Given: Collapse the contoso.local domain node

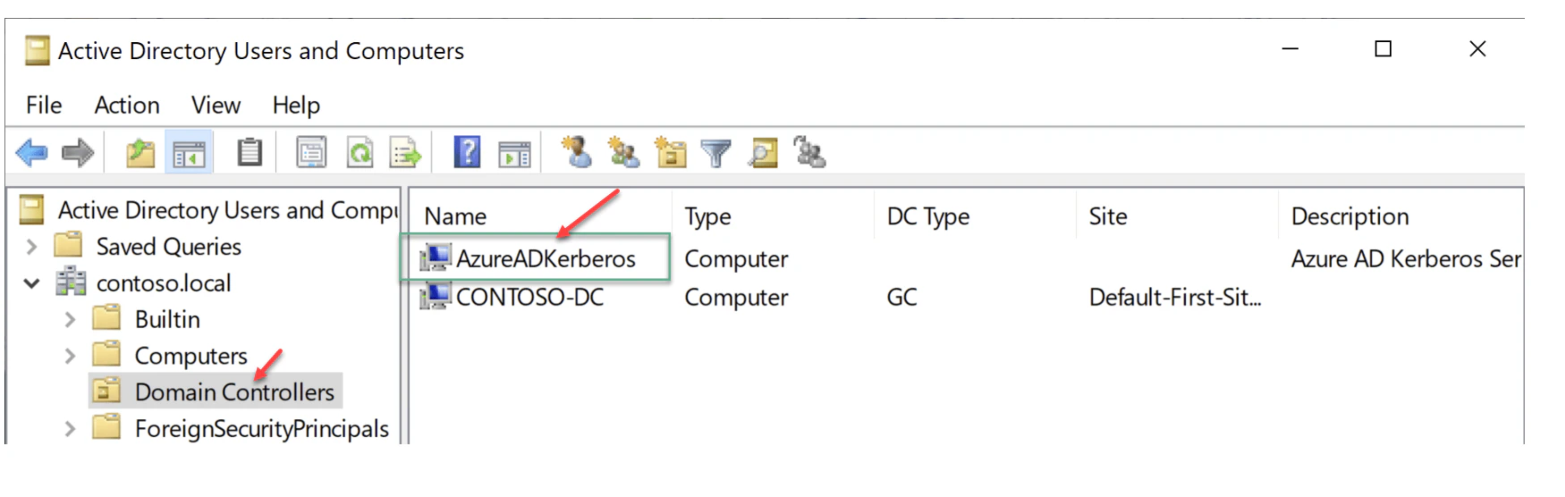Looking at the screenshot, I should coord(32,283).
